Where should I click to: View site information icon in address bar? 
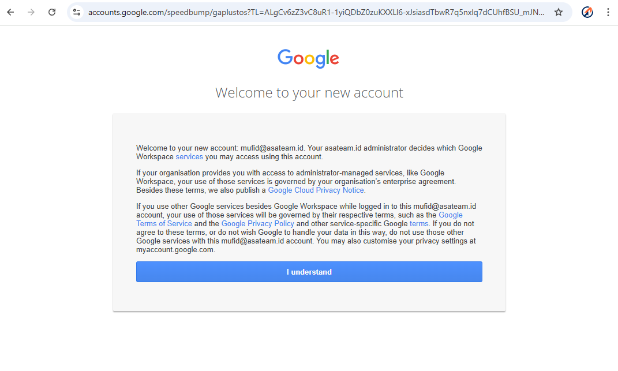(x=77, y=12)
